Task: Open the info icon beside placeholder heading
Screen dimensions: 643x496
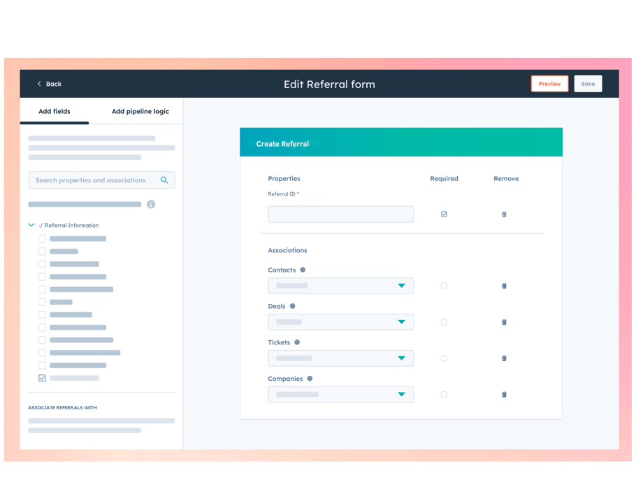Action: point(151,204)
